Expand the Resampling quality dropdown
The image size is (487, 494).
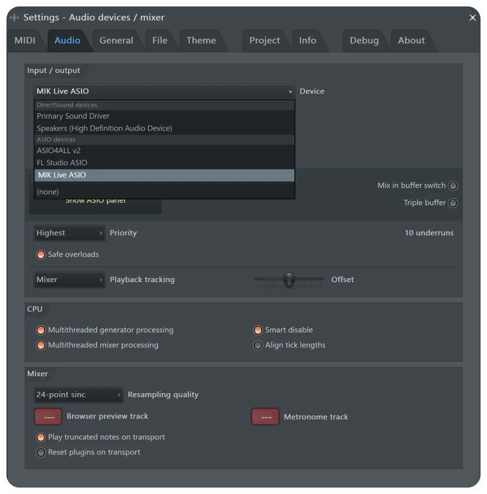(x=78, y=395)
